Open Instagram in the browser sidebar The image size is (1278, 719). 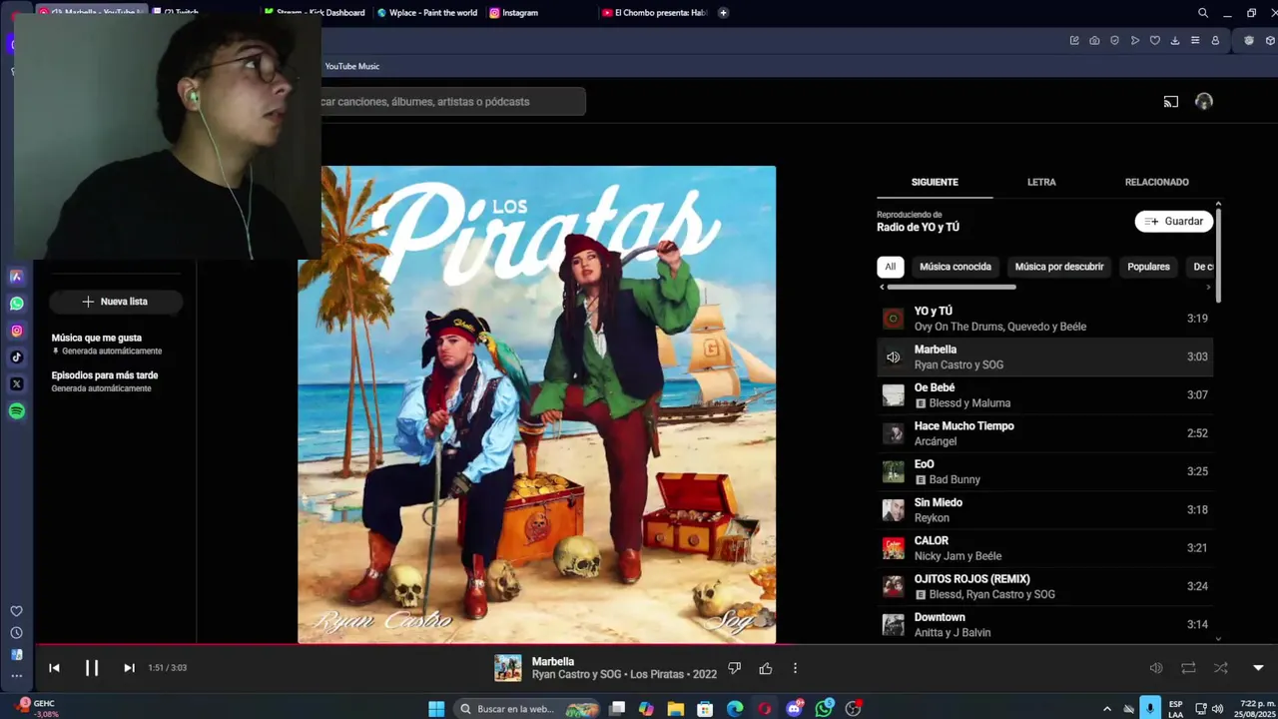point(17,331)
